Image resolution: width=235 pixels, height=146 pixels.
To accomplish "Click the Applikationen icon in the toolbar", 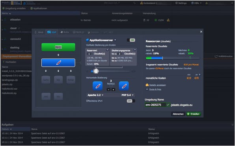I will (32, 9).
